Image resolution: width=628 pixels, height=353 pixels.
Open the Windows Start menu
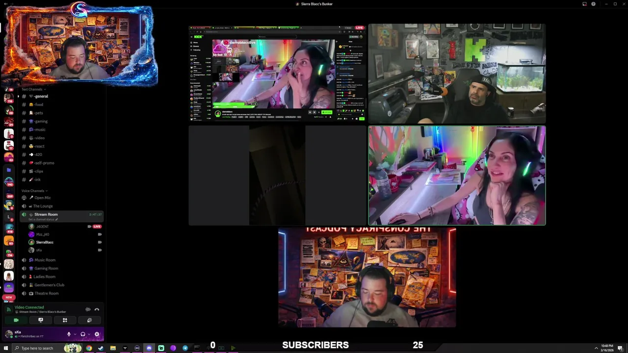(x=6, y=348)
